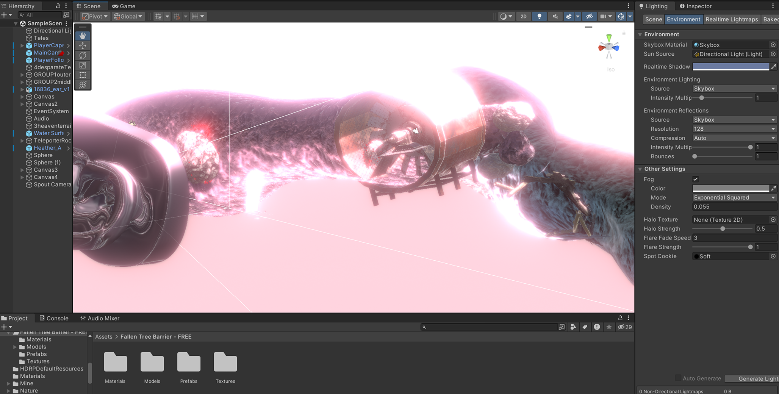Select the Rect transform tool
This screenshot has height=394, width=779.
pos(83,75)
